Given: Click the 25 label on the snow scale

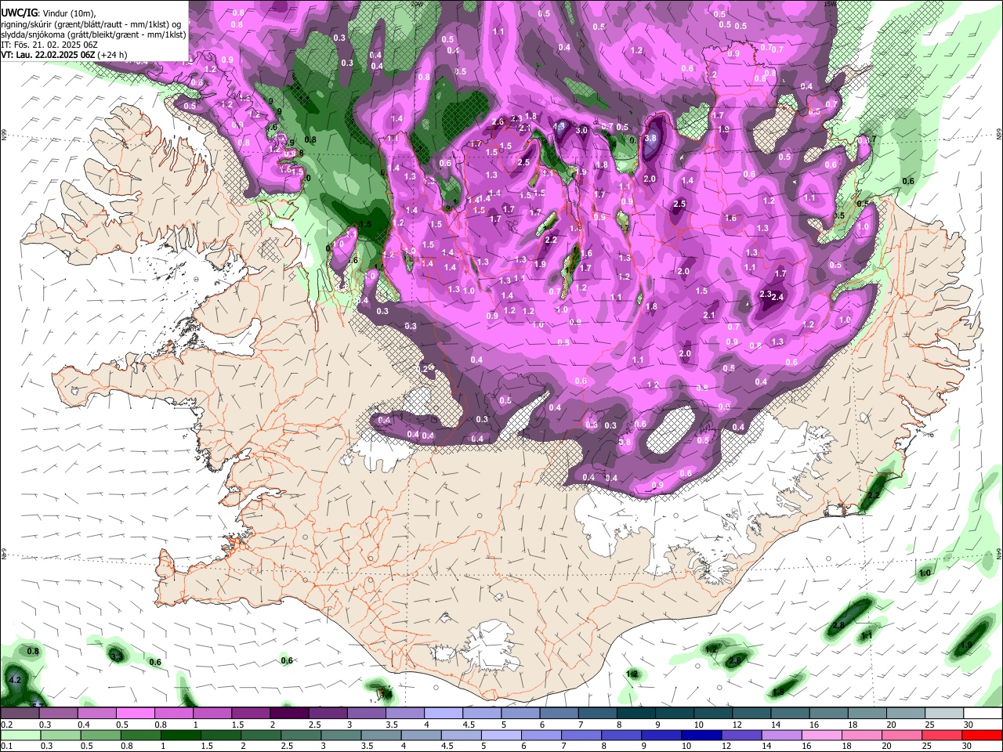Looking at the screenshot, I should (929, 725).
